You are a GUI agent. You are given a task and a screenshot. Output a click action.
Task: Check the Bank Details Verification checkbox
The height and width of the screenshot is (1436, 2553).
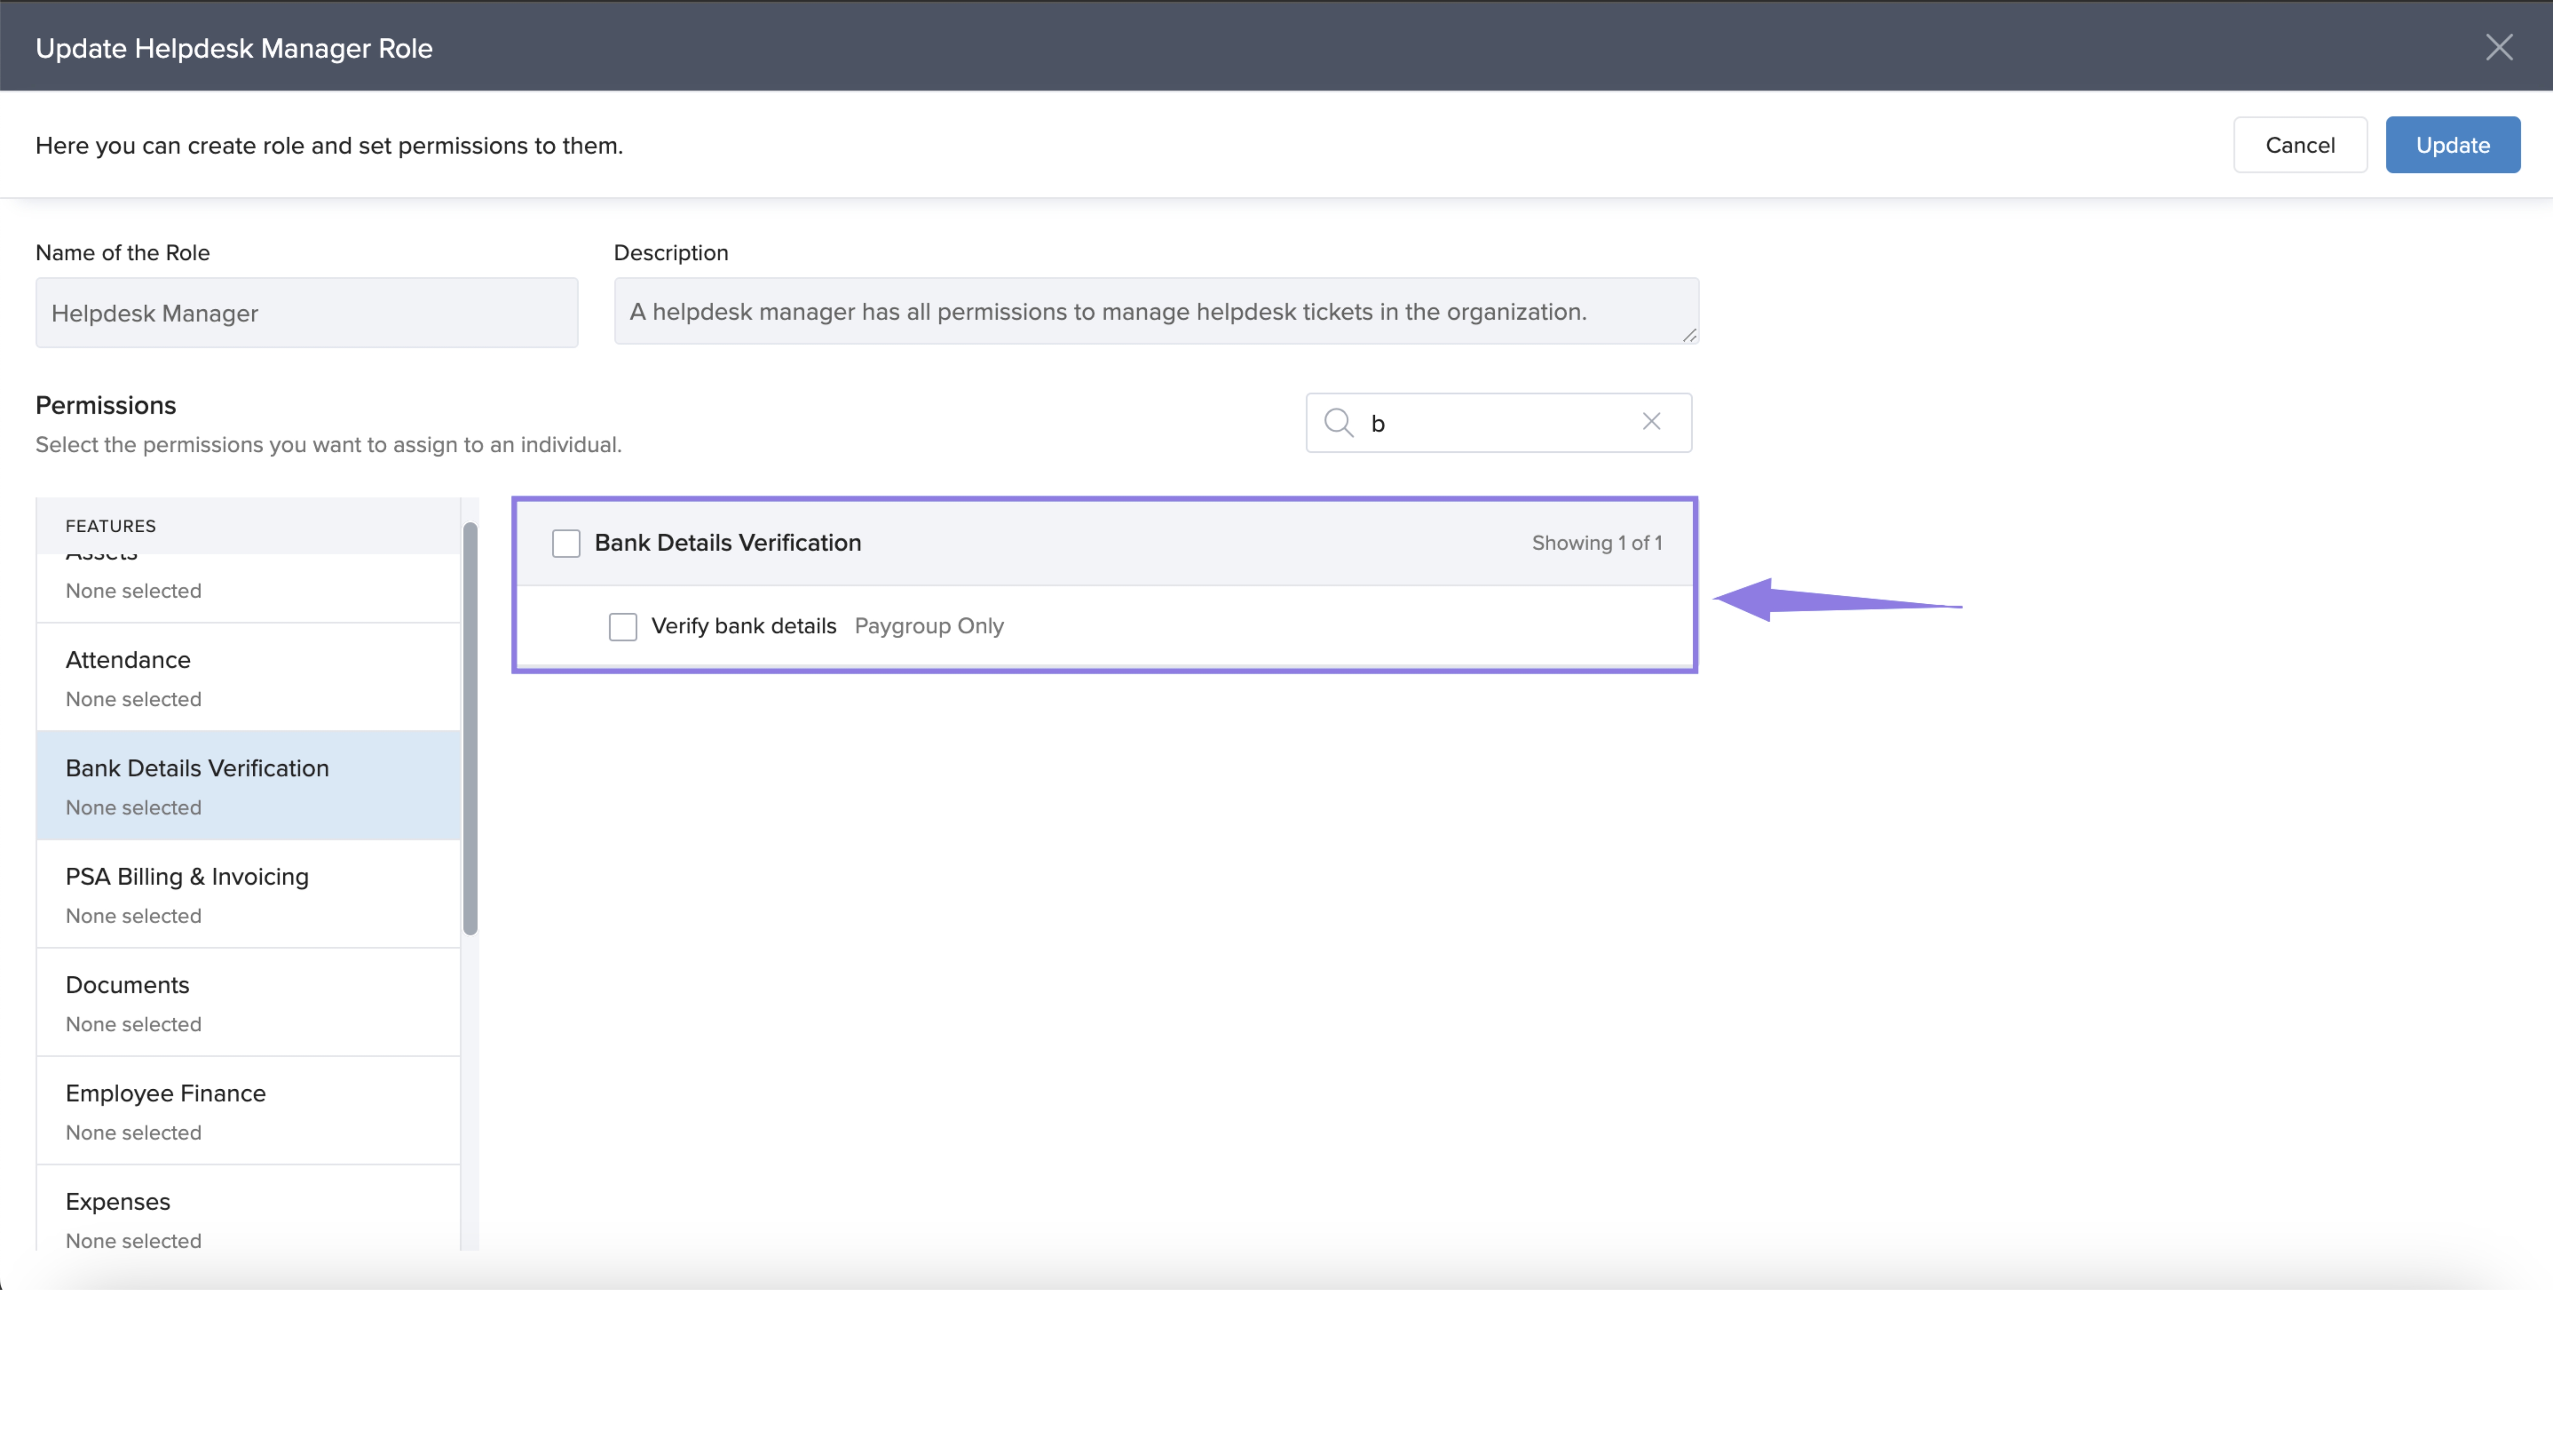pyautogui.click(x=566, y=543)
